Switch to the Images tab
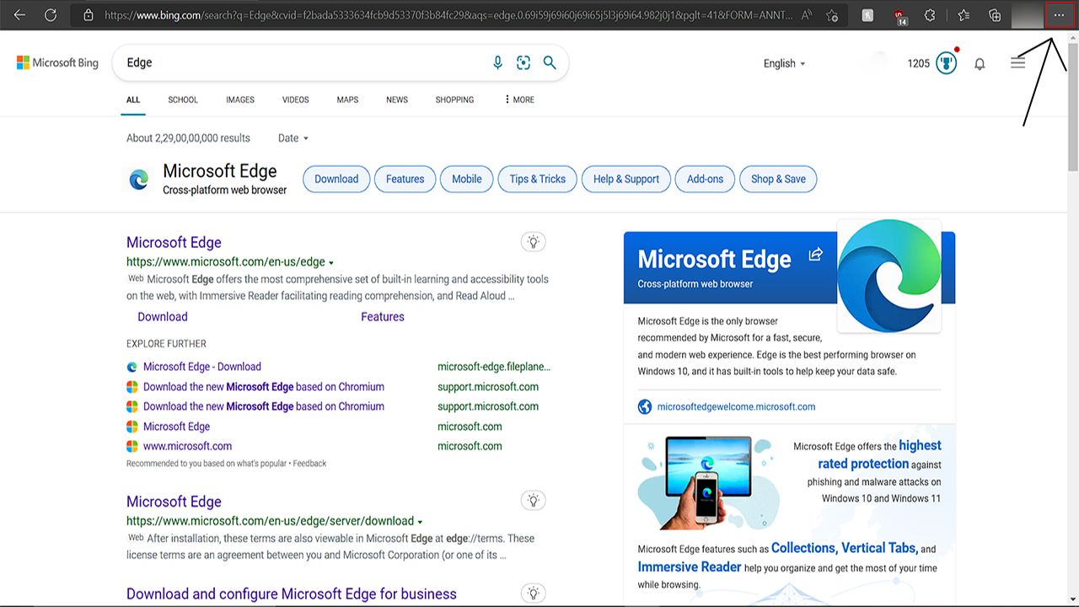Image resolution: width=1079 pixels, height=607 pixels. (239, 99)
